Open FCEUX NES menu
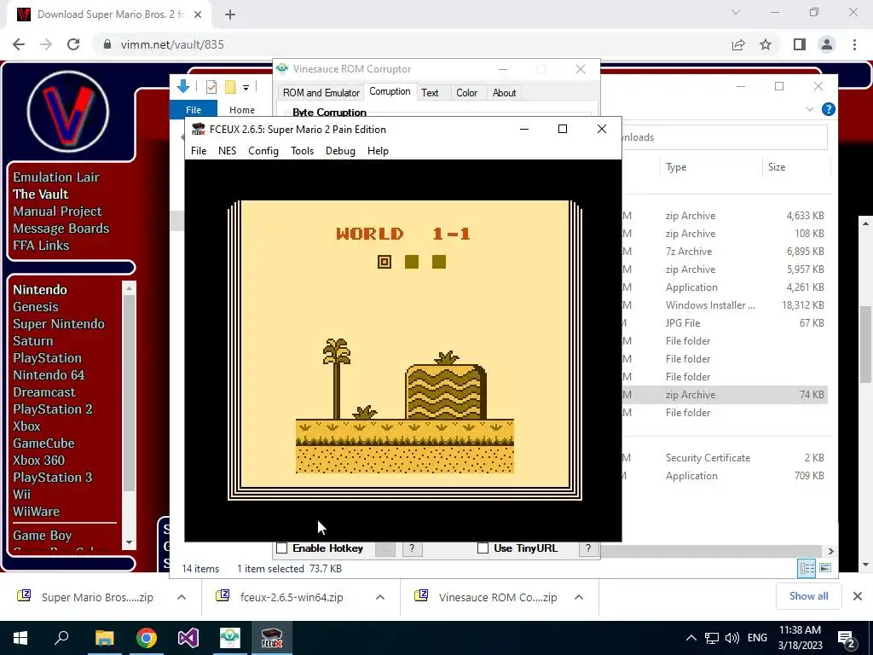The width and height of the screenshot is (873, 655). pos(227,151)
